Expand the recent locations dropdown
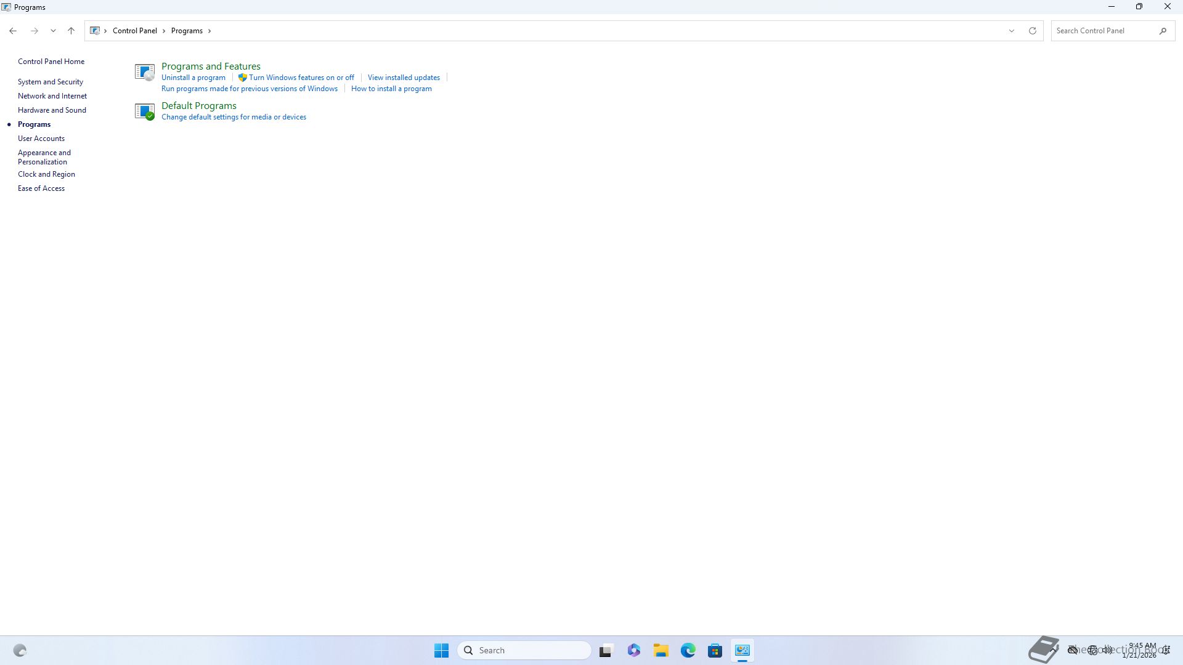This screenshot has width=1183, height=665. point(53,31)
